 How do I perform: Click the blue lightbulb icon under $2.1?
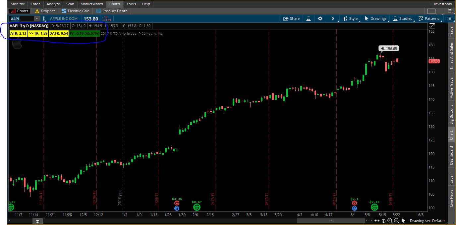click(354, 208)
